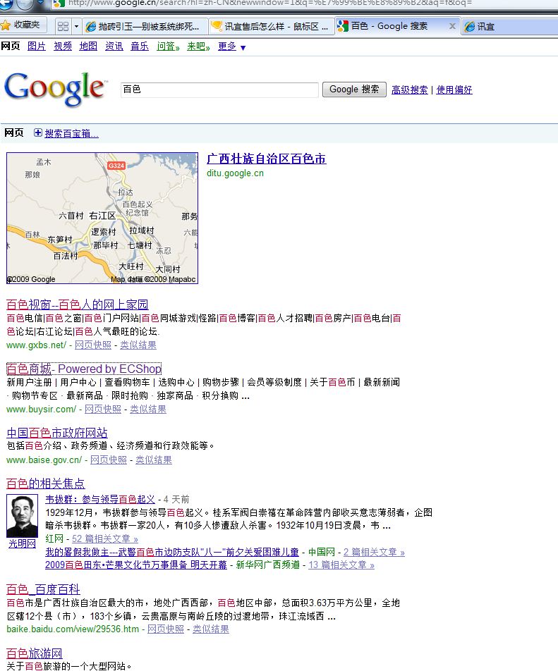Switch to the 抛砖引玉 tab
Viewport: 558px width, 671px height.
point(145,27)
